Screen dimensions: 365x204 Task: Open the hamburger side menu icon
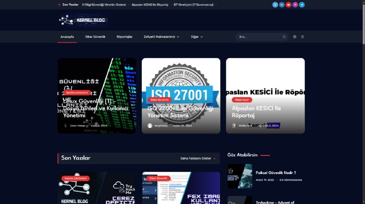tap(302, 37)
